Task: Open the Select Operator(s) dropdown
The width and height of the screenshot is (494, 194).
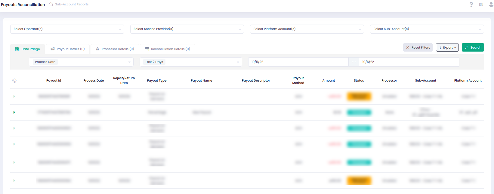Action: pyautogui.click(x=67, y=29)
